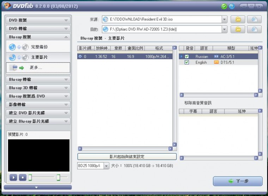Play the preview video
Image resolution: width=268 pixels, height=196 pixels.
point(13,178)
